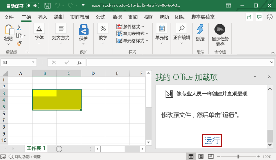The image size is (276, 160).
Task: Click into the formula bar field
Action: (178, 62)
